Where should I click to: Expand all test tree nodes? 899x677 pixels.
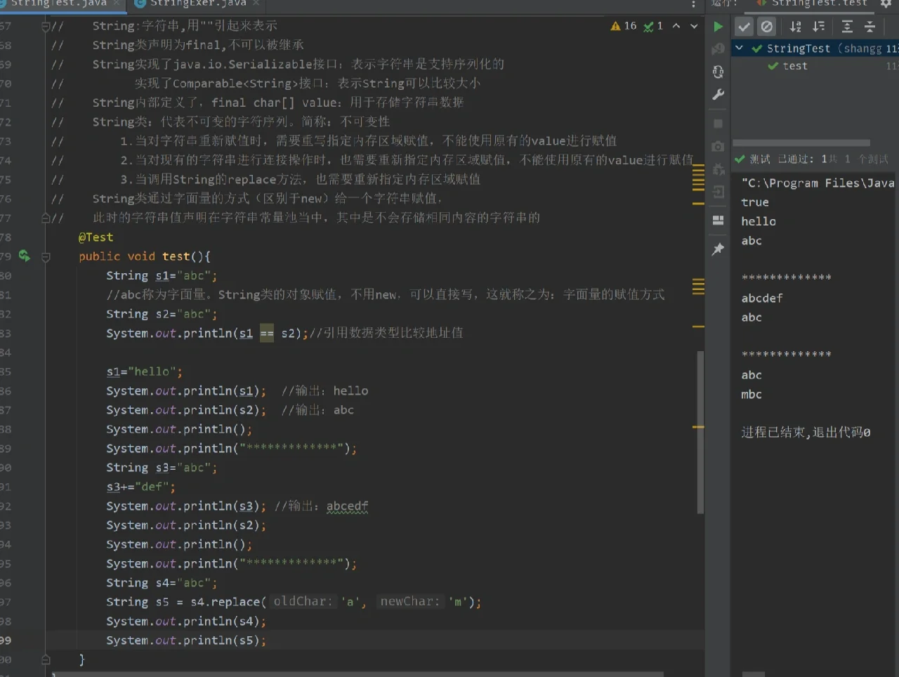coord(847,27)
